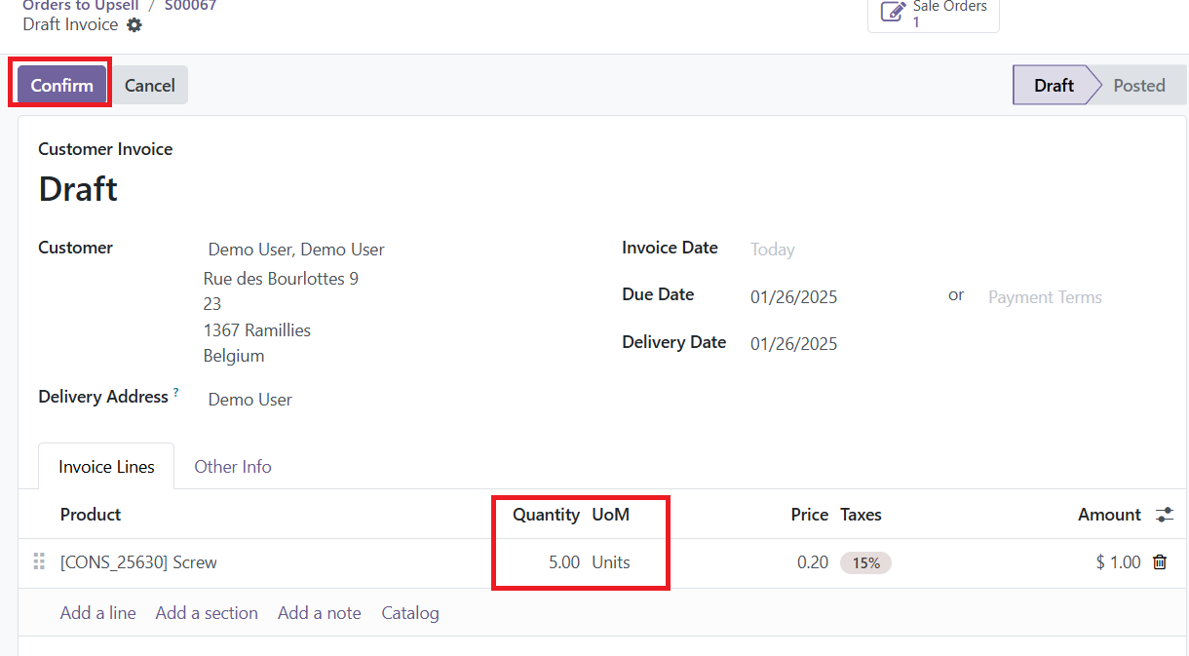The height and width of the screenshot is (656, 1189).
Task: Click the 15% tax tag
Action: [865, 562]
